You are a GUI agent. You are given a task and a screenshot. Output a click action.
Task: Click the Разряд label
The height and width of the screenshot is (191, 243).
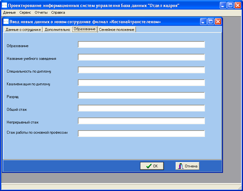pos(13,97)
